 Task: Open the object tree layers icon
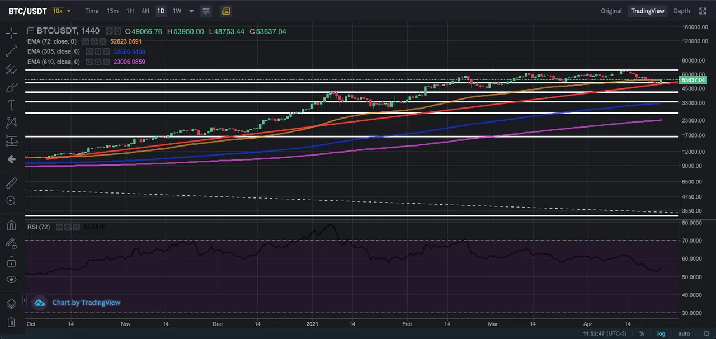11,304
